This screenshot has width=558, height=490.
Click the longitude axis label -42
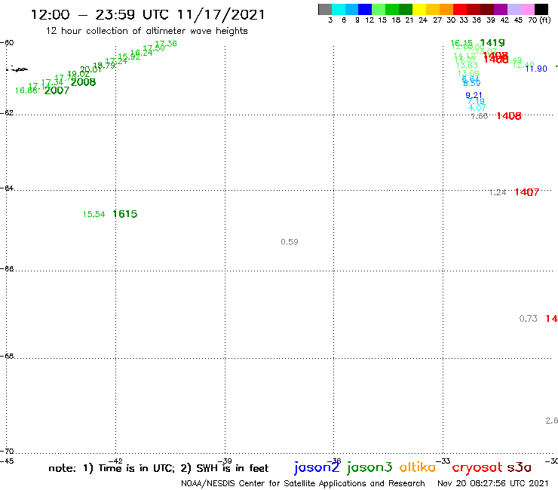pyautogui.click(x=115, y=461)
